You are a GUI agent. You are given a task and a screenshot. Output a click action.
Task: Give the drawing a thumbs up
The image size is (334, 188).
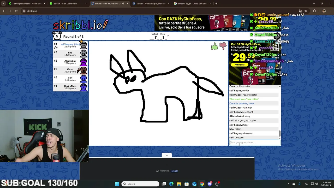click(x=214, y=47)
